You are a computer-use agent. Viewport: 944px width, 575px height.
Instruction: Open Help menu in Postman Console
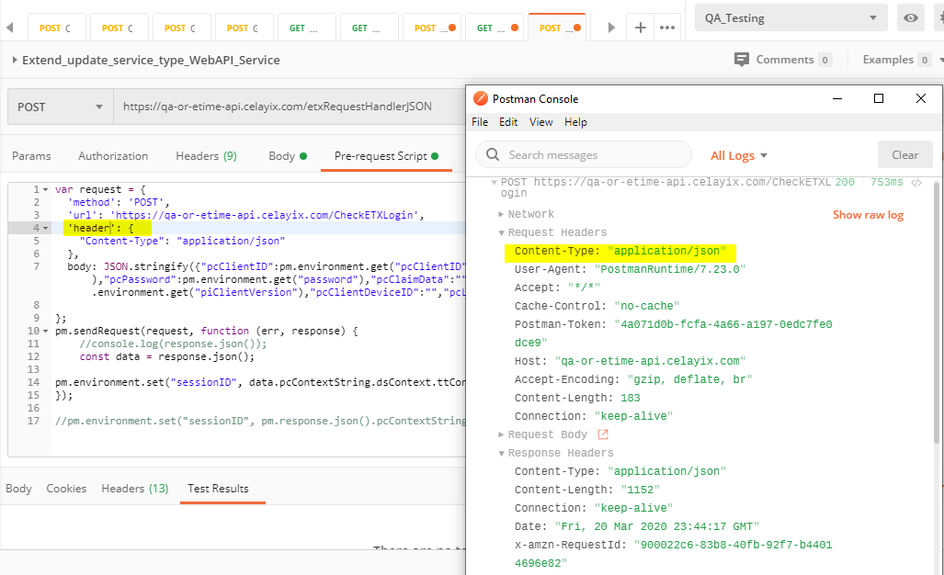(575, 122)
